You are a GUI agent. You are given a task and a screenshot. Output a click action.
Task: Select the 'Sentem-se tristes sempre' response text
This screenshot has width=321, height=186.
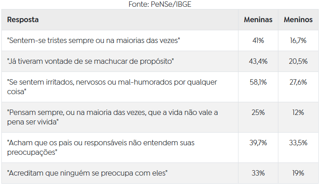click(x=94, y=41)
